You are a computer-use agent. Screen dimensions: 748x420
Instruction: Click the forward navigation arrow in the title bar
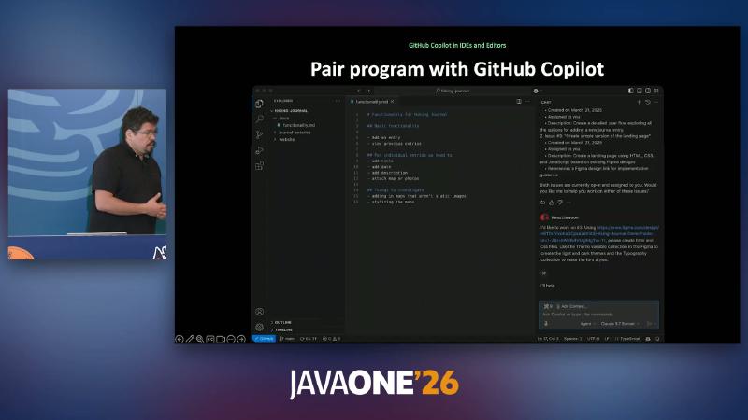(x=368, y=91)
